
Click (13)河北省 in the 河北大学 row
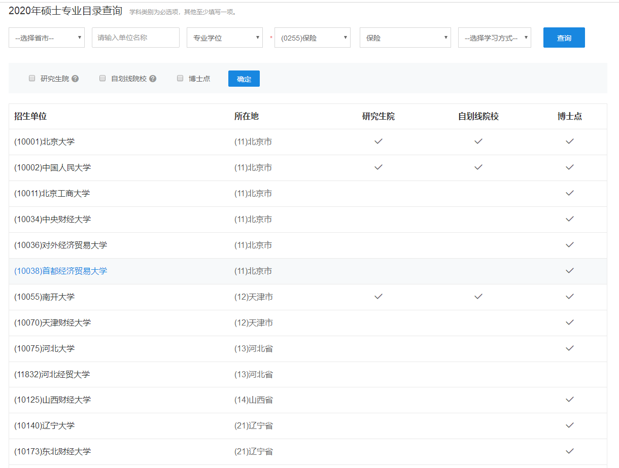(x=254, y=349)
